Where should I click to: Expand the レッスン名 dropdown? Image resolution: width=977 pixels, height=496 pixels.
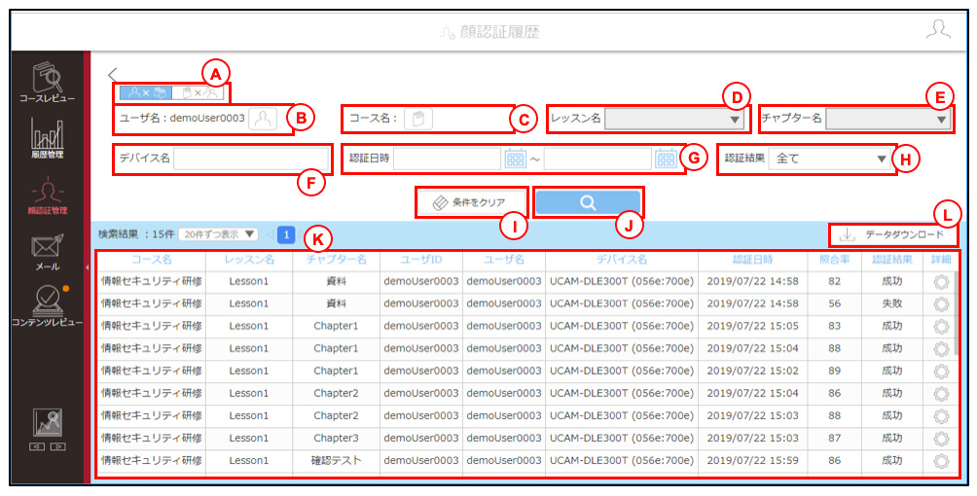pyautogui.click(x=673, y=119)
